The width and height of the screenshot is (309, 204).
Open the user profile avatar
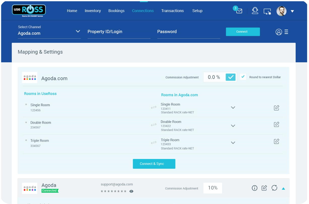[281, 11]
